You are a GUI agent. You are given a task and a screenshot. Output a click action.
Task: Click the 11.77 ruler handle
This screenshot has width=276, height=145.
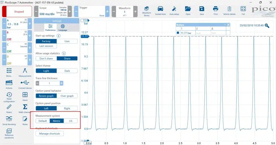[x=85, y=36]
